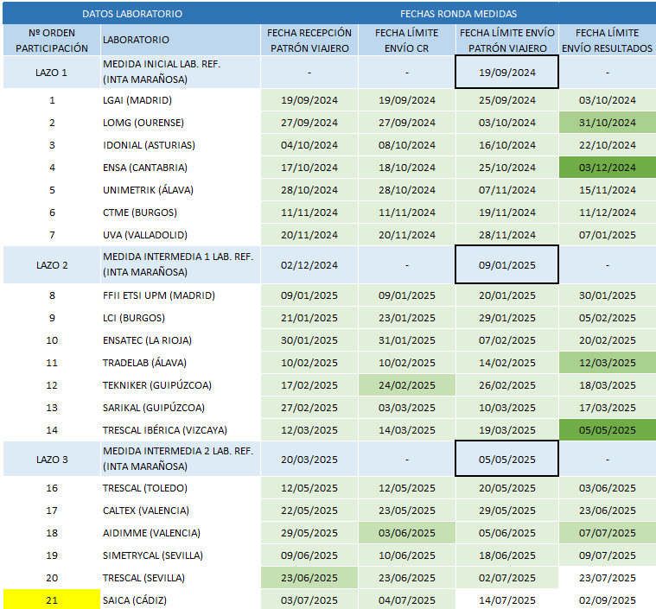
Task: Select dark green cell 05/05/2025 in TRESCAL IBÉRICA row
Action: [608, 430]
